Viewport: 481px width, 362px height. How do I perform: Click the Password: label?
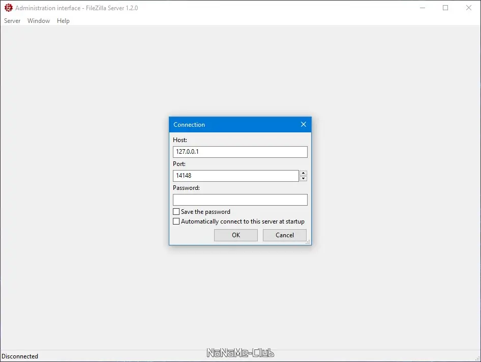(186, 188)
